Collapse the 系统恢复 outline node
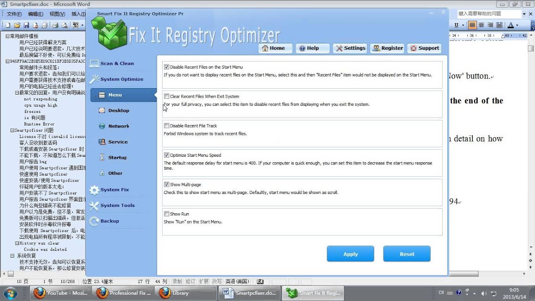Image resolution: width=535 pixels, height=301 pixels. [12, 255]
